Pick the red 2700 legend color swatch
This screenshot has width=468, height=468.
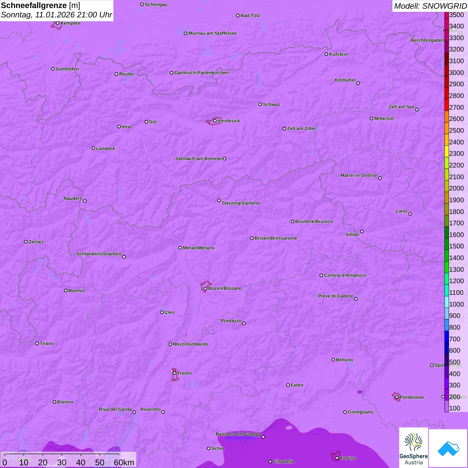point(447,105)
